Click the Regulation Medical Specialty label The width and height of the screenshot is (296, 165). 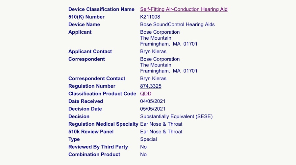pos(103,124)
